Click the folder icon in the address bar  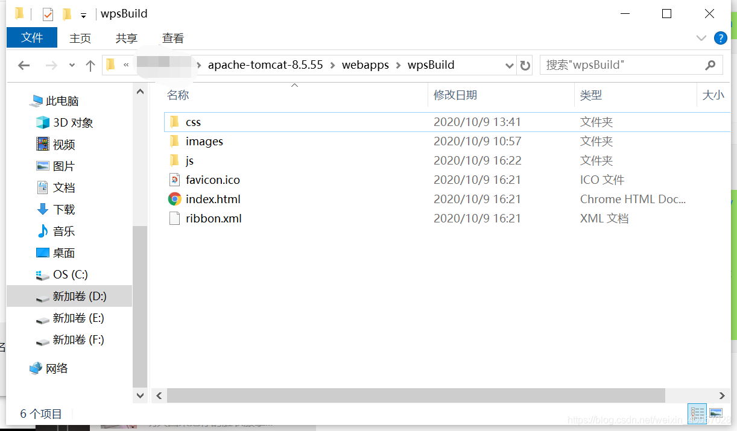tap(110, 65)
